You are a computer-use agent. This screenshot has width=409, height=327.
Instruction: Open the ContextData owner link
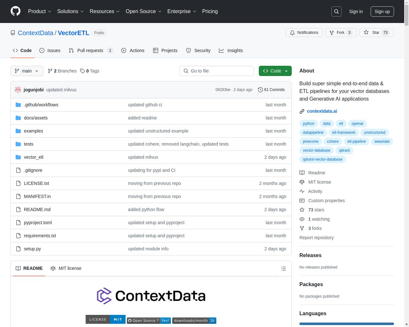(x=35, y=33)
